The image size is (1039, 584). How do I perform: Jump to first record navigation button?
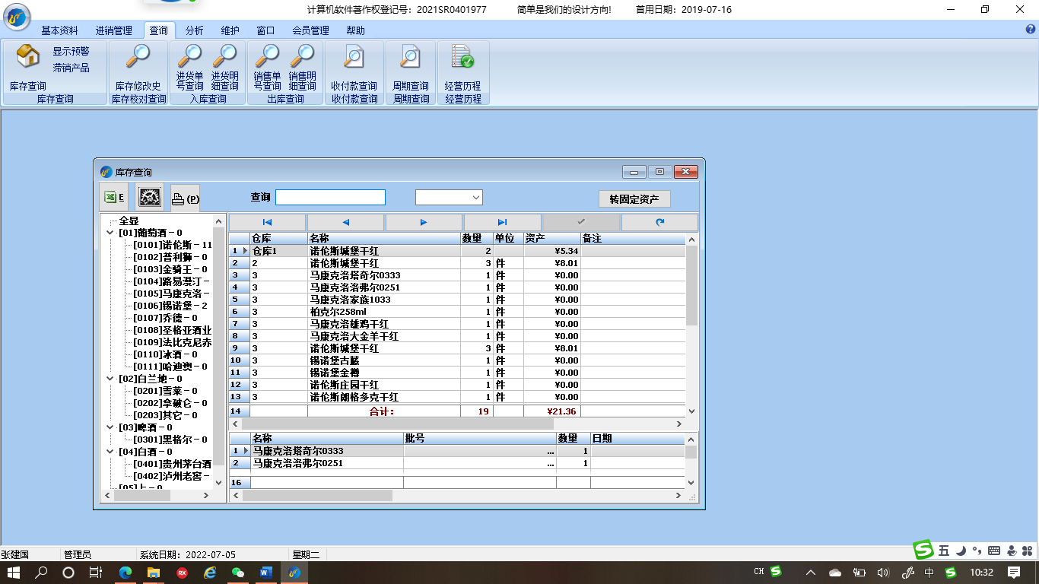[x=268, y=222]
